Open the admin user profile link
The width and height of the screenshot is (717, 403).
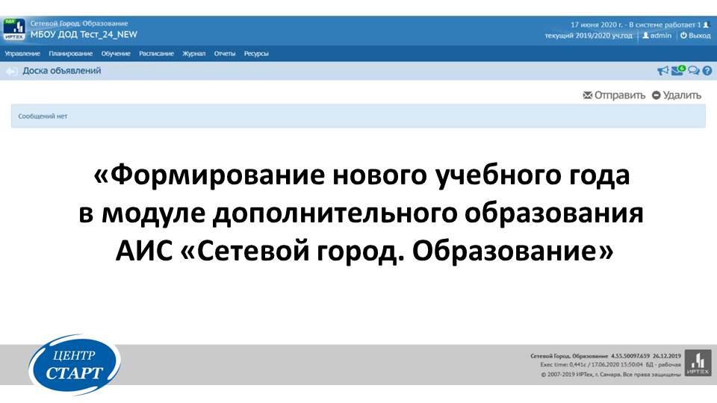coord(657,35)
